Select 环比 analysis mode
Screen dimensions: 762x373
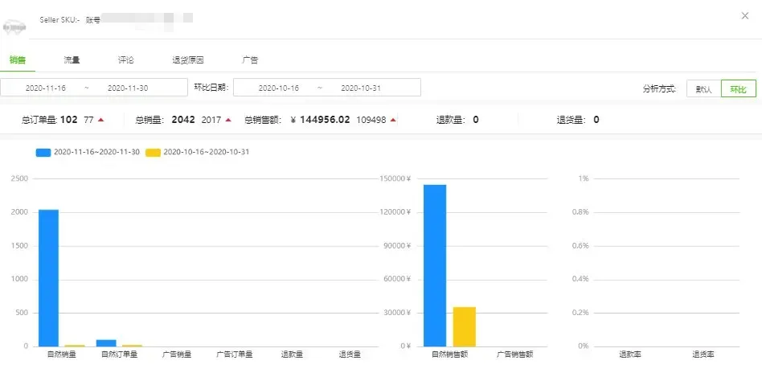pos(738,88)
